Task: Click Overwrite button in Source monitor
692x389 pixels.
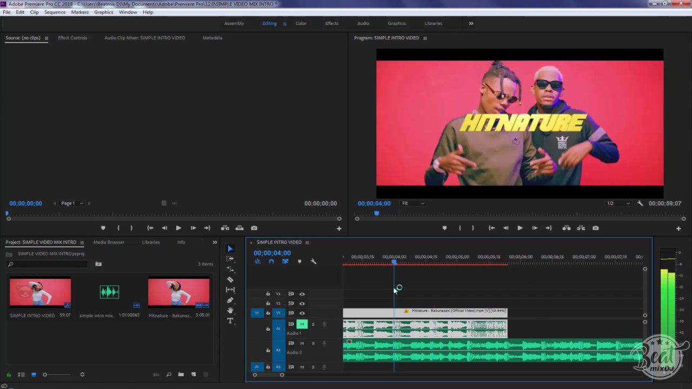Action: tap(239, 228)
